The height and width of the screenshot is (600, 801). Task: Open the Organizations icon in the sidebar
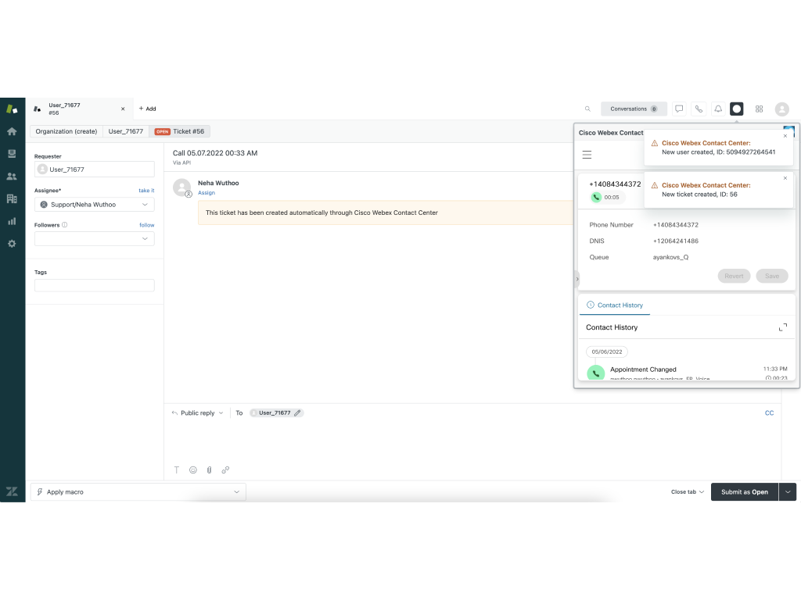coord(11,198)
